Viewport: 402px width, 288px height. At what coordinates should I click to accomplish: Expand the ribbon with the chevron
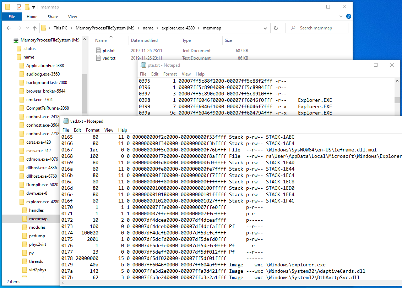pos(341,16)
